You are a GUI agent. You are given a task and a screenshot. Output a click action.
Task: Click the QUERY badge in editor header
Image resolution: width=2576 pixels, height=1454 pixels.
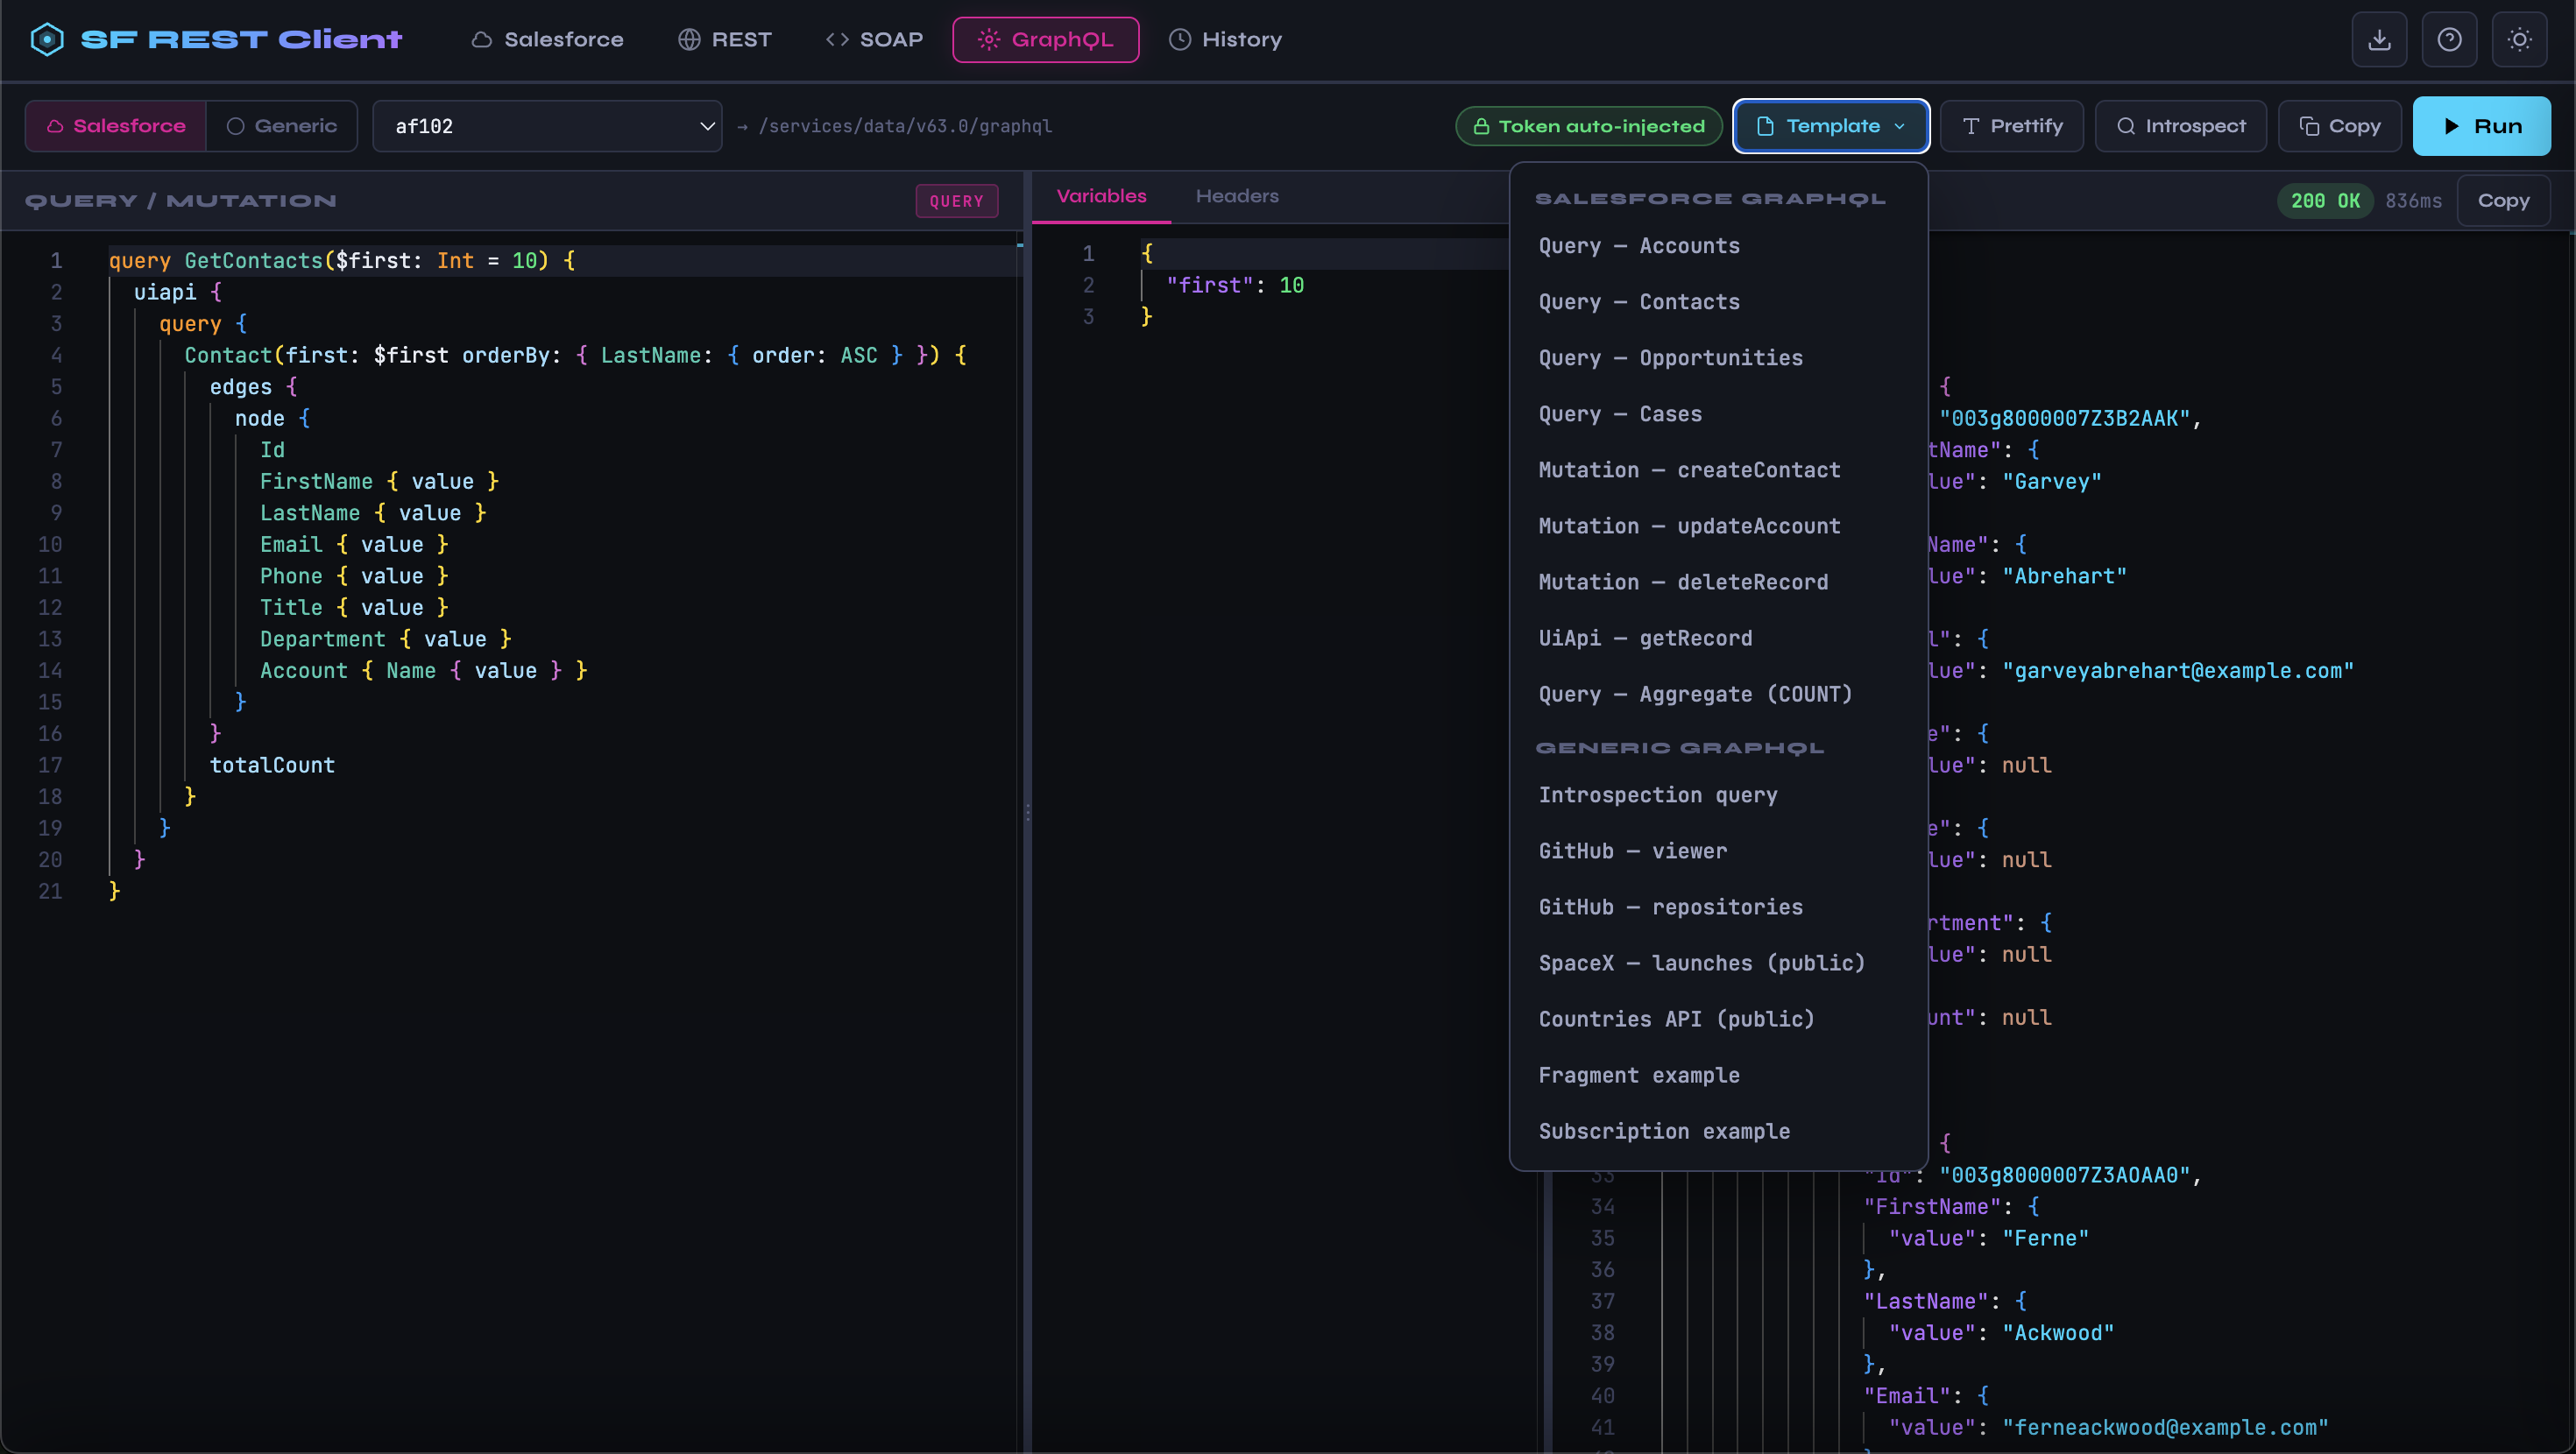coord(957,201)
